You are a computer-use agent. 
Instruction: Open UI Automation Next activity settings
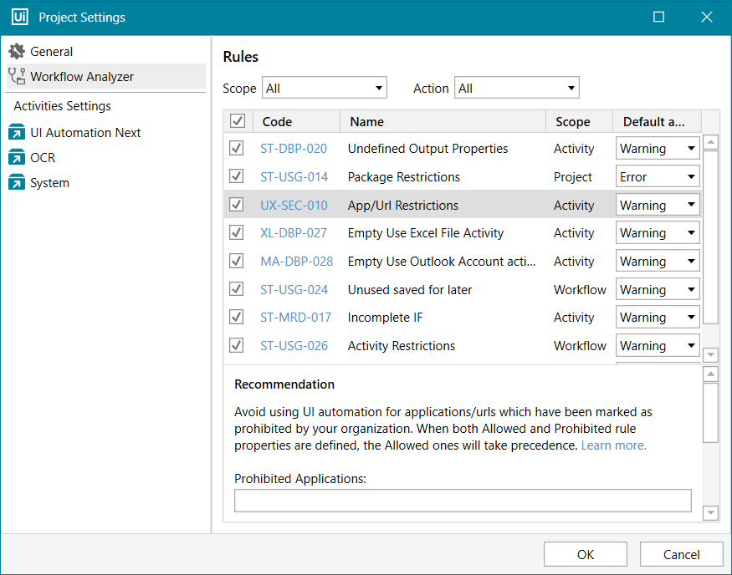point(106,132)
